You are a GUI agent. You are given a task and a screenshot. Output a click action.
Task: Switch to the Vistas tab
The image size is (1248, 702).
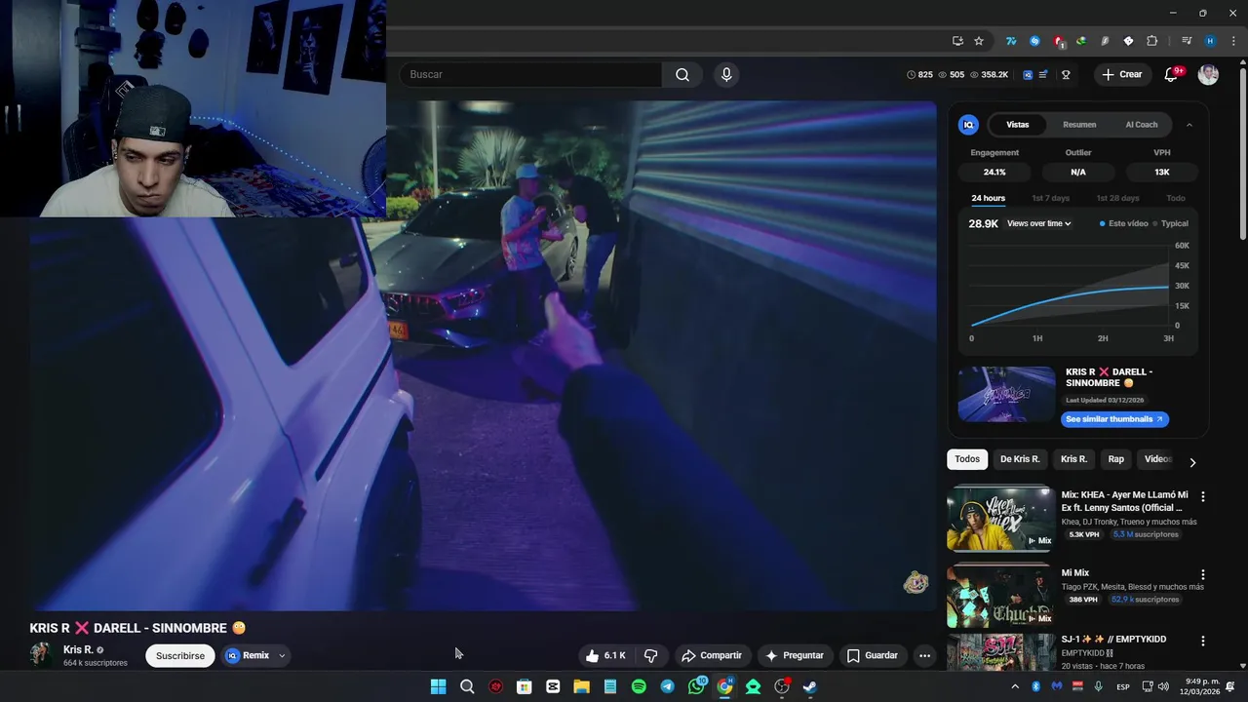[1018, 125]
